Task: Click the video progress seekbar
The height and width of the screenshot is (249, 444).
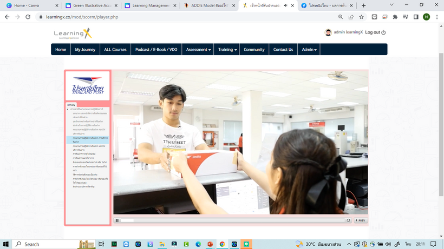Action: coord(233,220)
